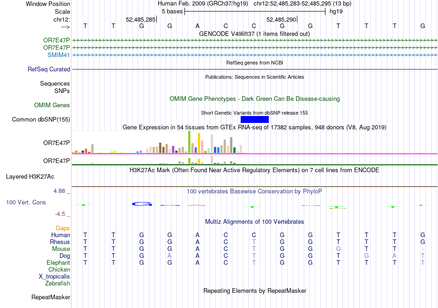Click the Scale label
438x308 pixels.
pyautogui.click(x=62, y=12)
